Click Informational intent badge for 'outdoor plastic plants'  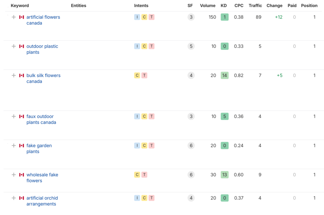tap(137, 46)
